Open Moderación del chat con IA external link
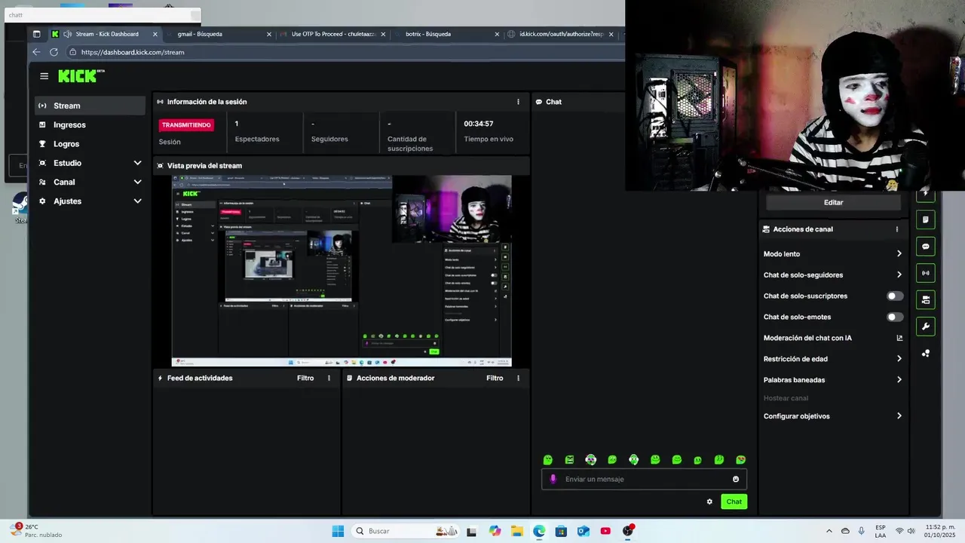This screenshot has height=543, width=965. (899, 338)
